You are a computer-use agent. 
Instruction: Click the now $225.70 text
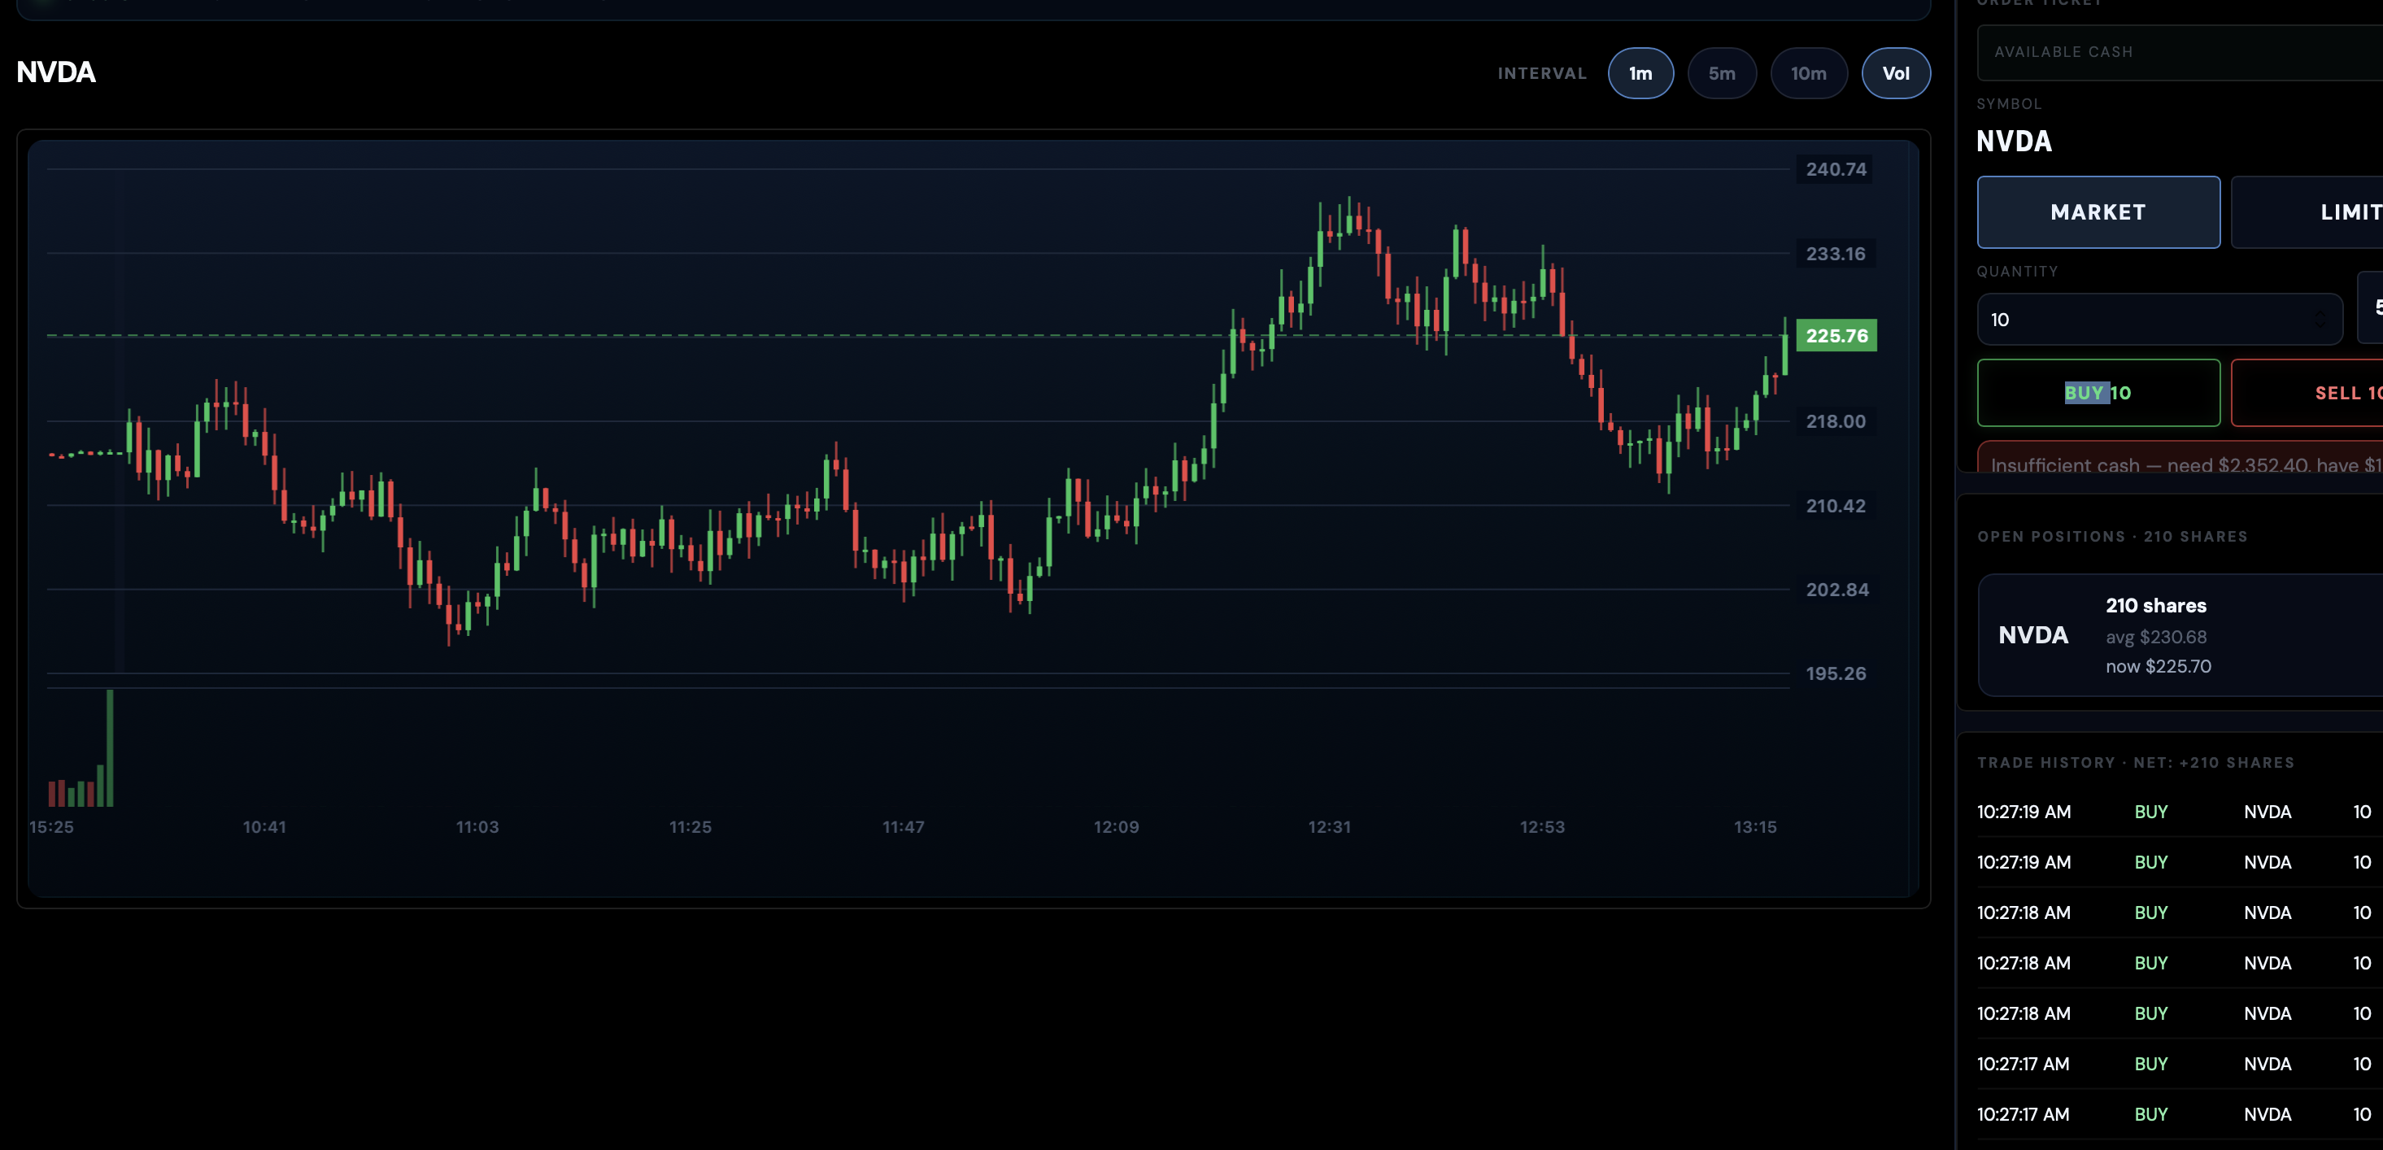click(x=2159, y=666)
